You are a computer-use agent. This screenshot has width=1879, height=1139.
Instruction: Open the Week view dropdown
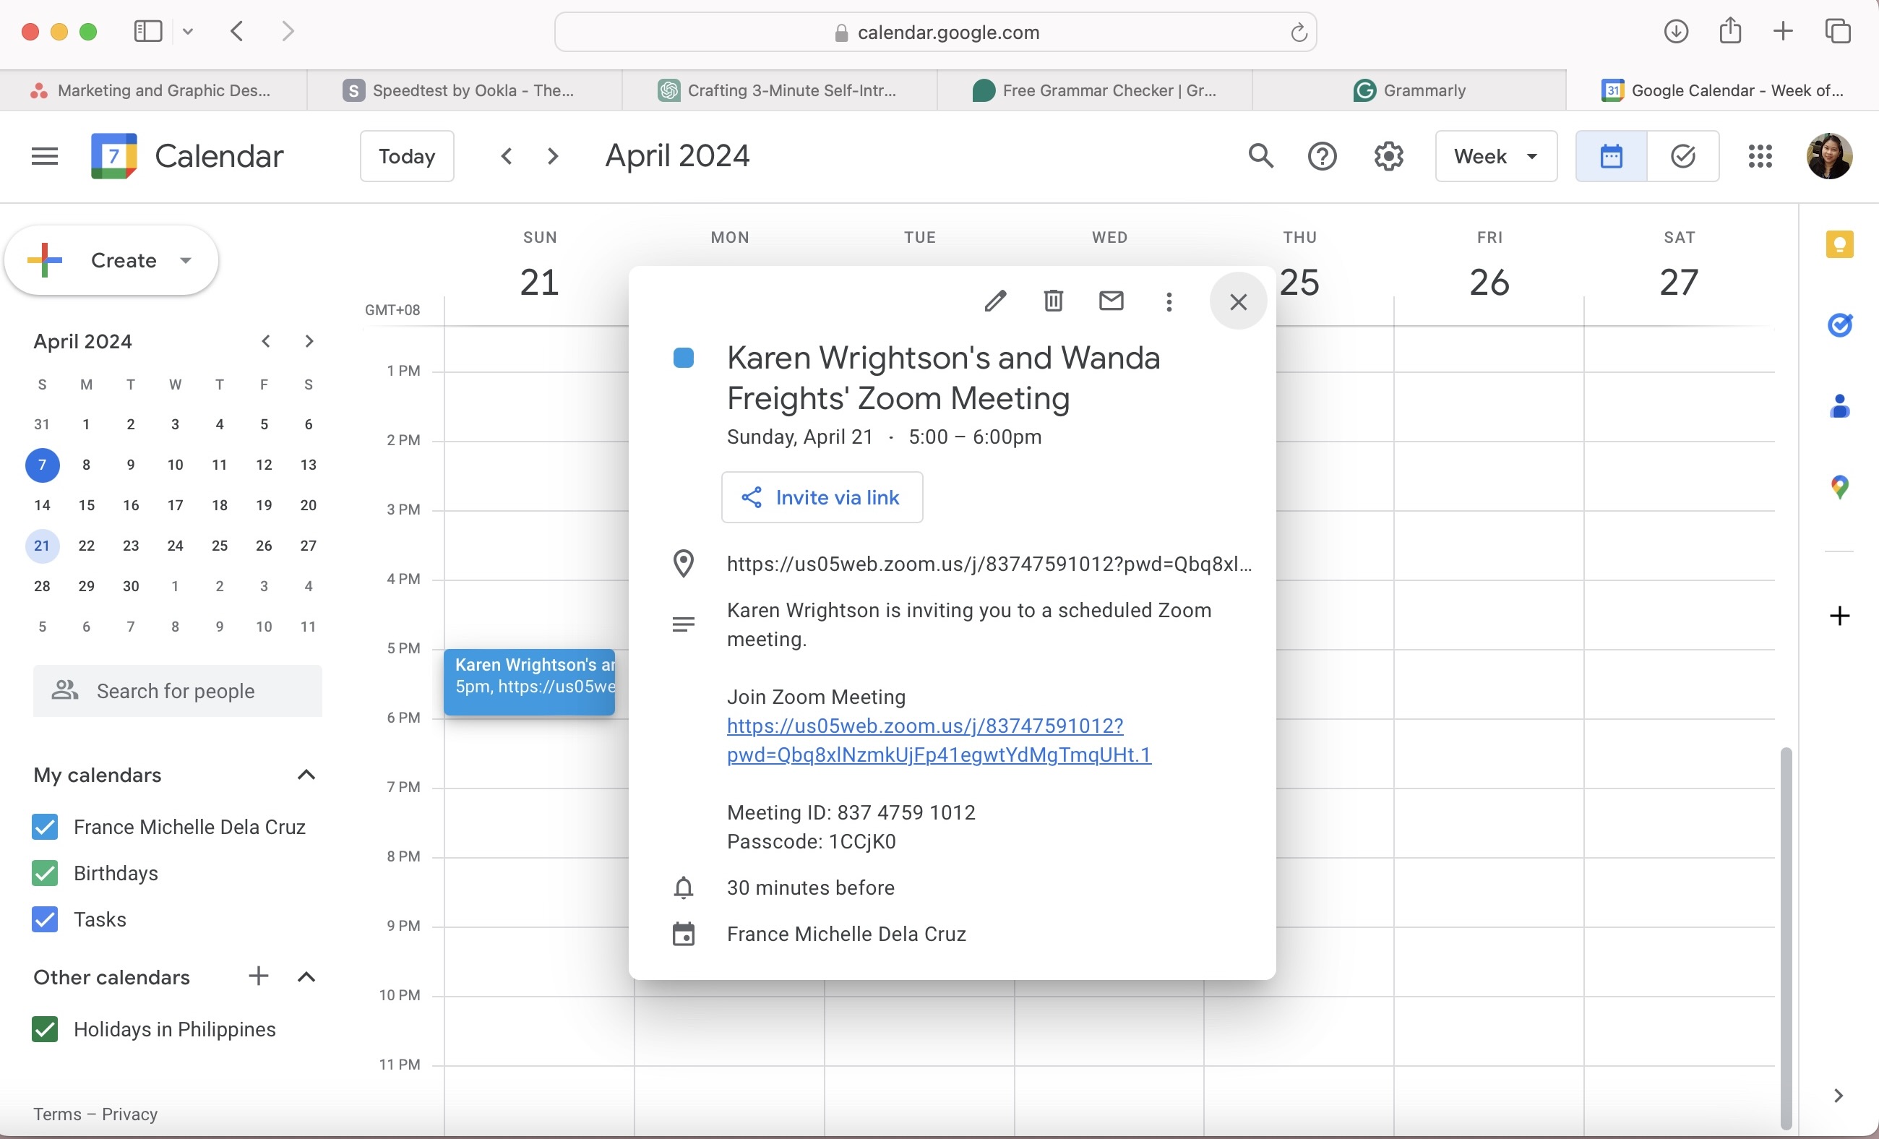click(1495, 156)
